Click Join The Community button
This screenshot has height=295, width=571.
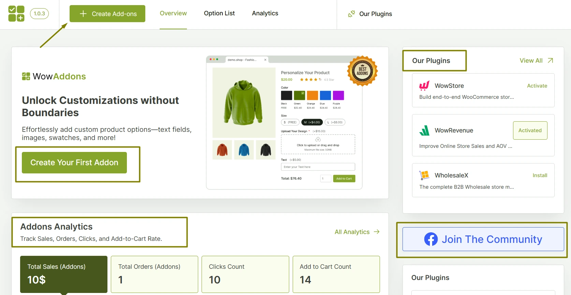(x=483, y=239)
